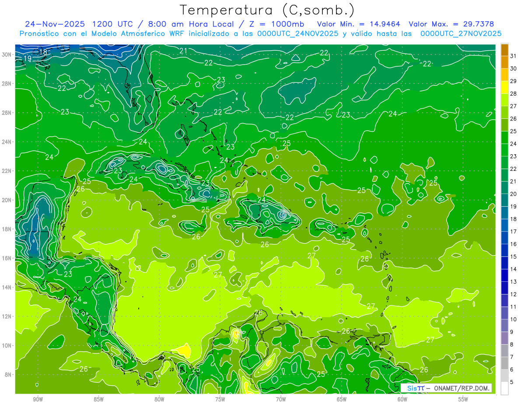525x405 pixels.
Task: Click the "19" contour label on the map
Action: tap(27, 59)
